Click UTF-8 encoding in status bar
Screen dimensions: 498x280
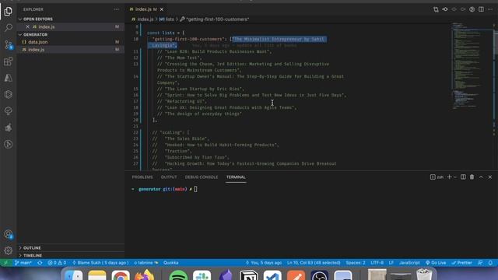[377, 263]
